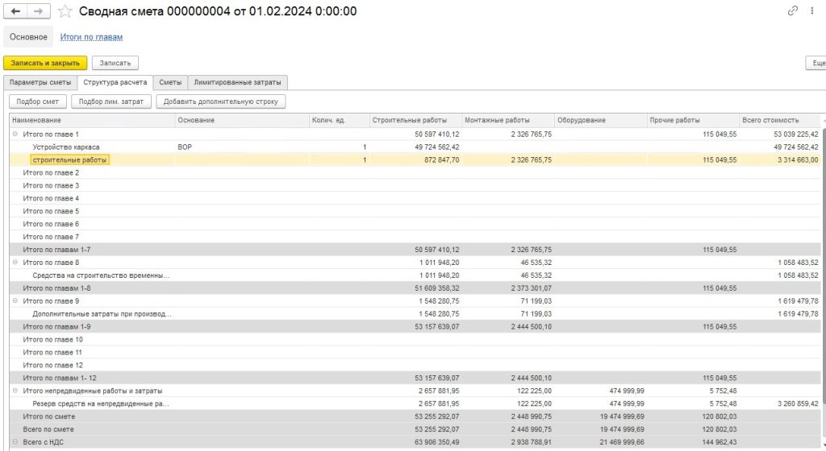Switch to the 'Параметры сметы' tab
Screen dimensions: 826x451
40,82
